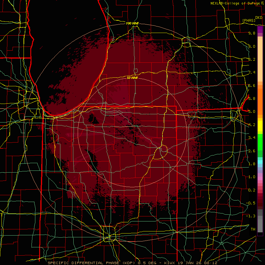This screenshot has width=265, height=265.
Task: Click the 9.0 value on the color scale
Action: click(x=252, y=46)
